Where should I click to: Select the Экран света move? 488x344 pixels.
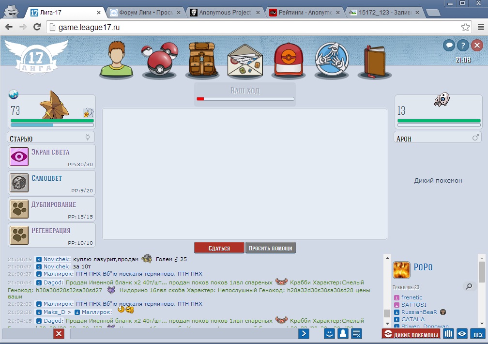[x=52, y=156]
